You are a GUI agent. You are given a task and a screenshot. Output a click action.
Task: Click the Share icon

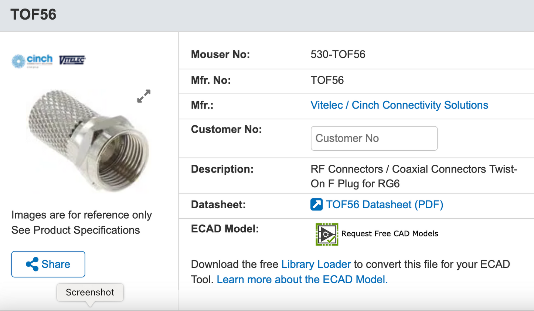click(x=31, y=264)
